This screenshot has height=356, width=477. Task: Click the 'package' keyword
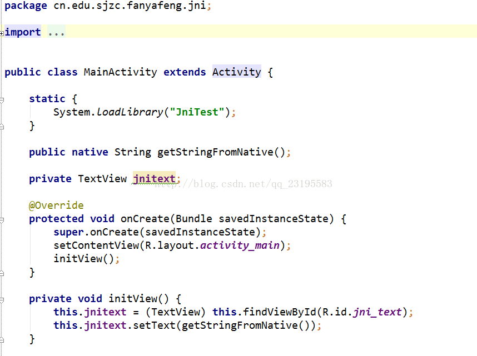point(26,6)
